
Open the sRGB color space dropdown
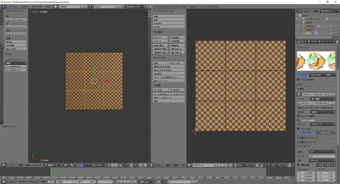[x=323, y=112]
